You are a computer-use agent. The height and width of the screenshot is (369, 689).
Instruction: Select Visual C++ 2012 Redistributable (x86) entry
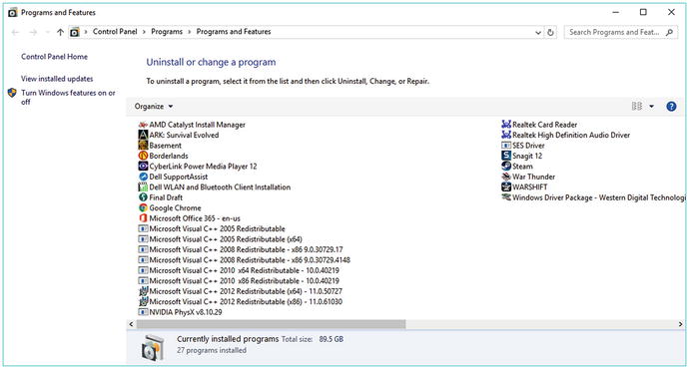tap(241, 302)
